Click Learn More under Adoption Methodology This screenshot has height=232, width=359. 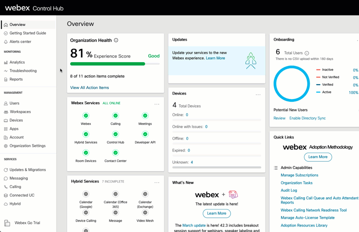pyautogui.click(x=318, y=157)
